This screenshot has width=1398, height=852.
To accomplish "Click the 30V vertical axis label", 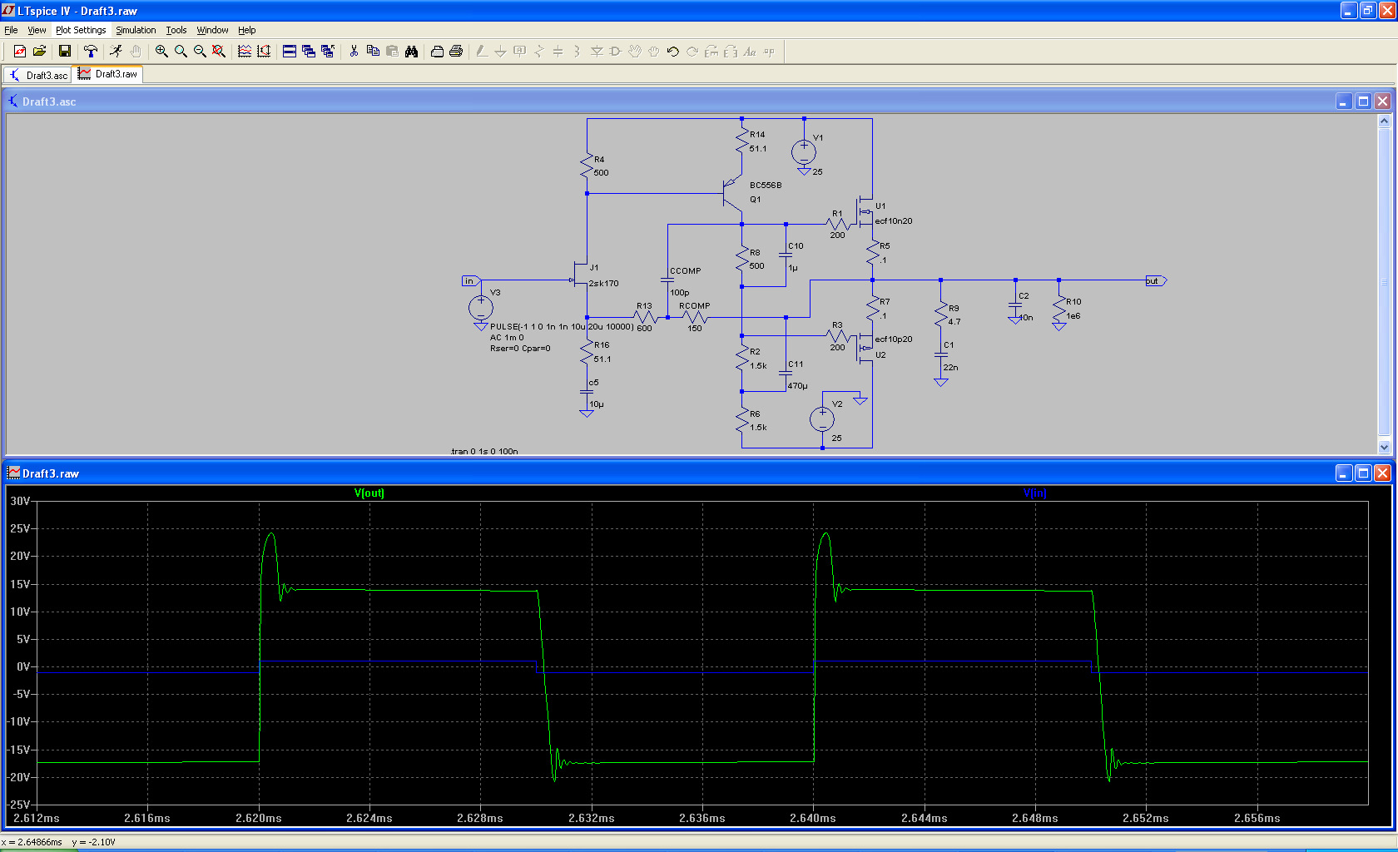I will tap(20, 501).
